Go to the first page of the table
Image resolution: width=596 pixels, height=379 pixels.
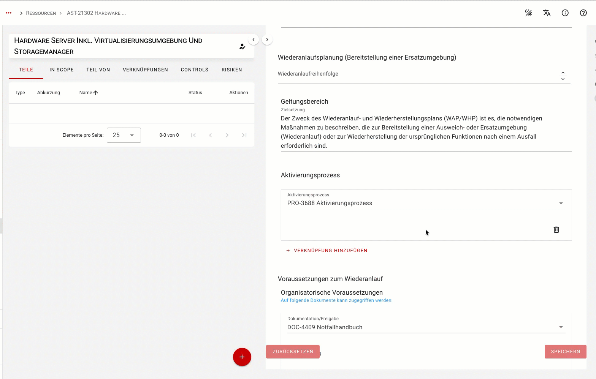coord(193,135)
